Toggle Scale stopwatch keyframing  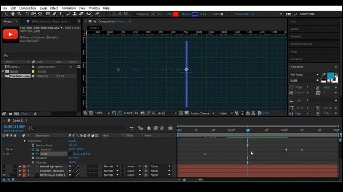33,154
